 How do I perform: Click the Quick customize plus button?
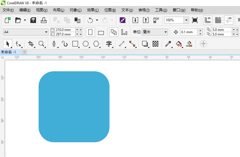pos(203,44)
